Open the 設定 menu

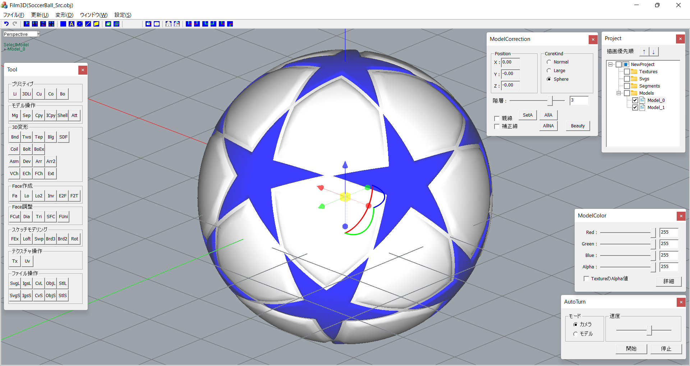123,15
